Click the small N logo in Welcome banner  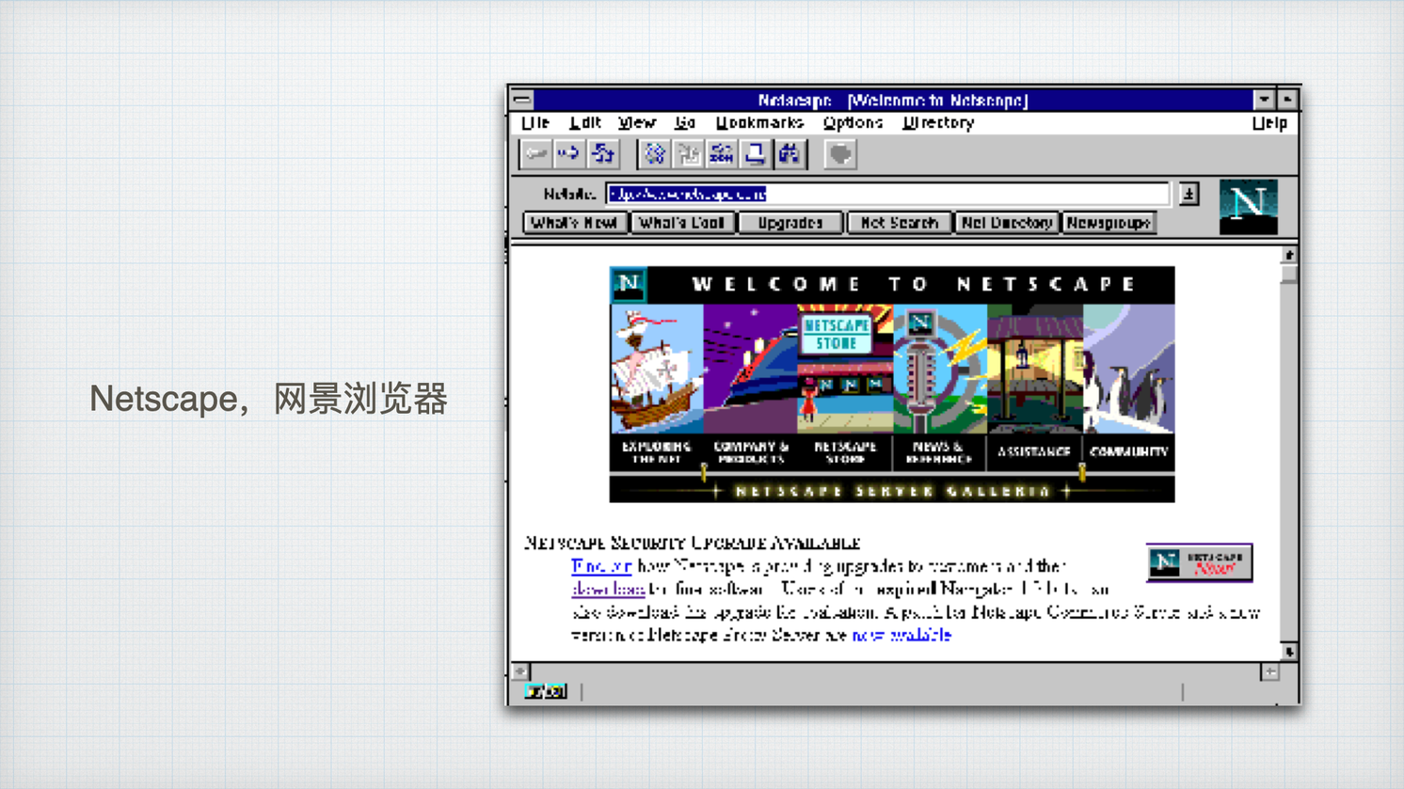click(629, 284)
